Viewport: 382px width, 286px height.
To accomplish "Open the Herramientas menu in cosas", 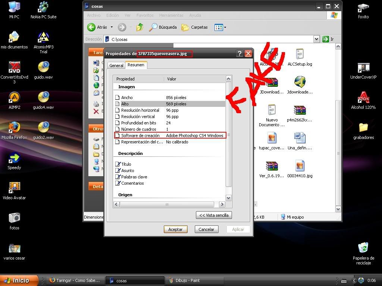I will 171,15.
